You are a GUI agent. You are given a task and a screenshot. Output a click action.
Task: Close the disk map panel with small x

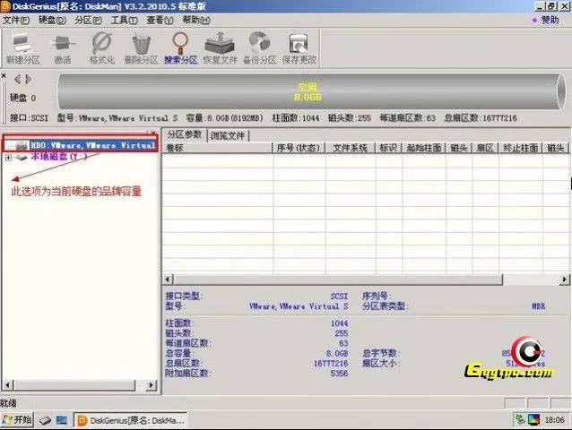click(4, 76)
